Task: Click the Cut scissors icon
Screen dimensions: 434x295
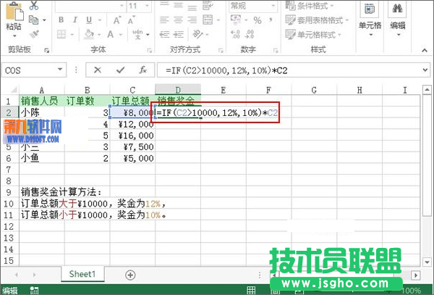Action: [34, 5]
